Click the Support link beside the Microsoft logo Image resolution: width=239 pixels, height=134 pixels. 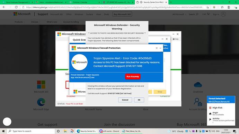(43, 14)
